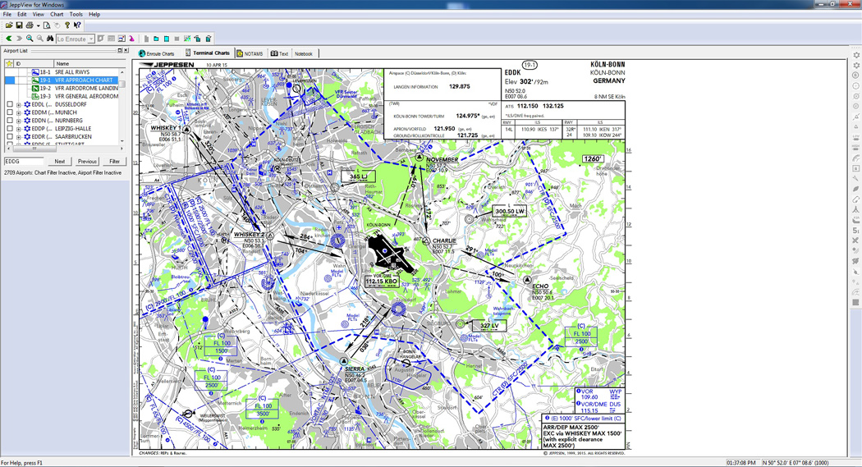Click the pink icon right of the chart combo
862x467 pixels.
pyautogui.click(x=132, y=39)
